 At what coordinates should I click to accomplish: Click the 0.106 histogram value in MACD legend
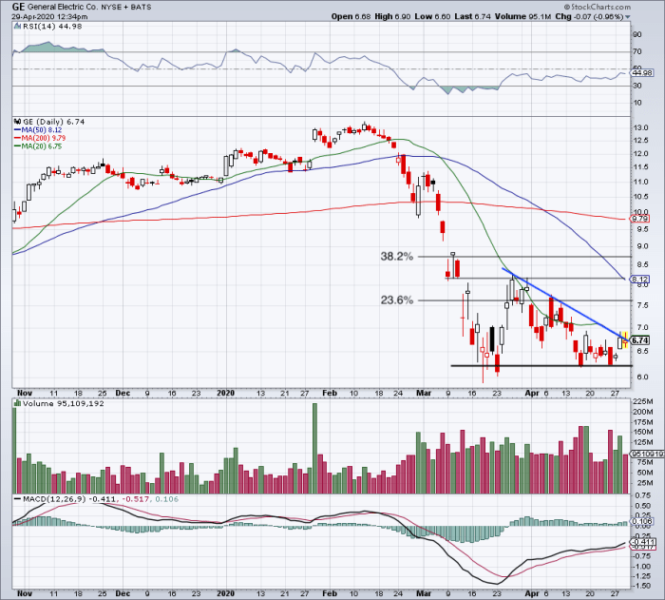(166, 499)
